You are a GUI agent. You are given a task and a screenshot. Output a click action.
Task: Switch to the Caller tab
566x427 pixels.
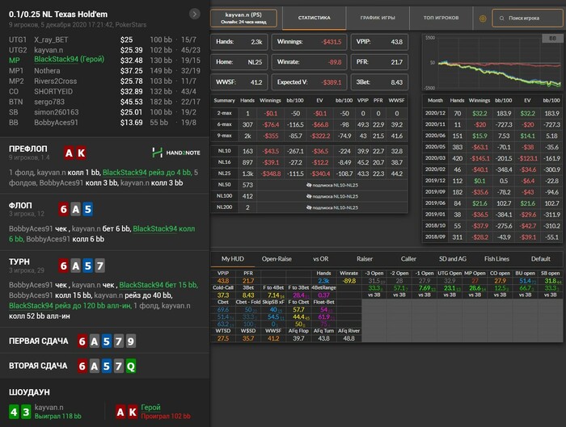[408, 259]
